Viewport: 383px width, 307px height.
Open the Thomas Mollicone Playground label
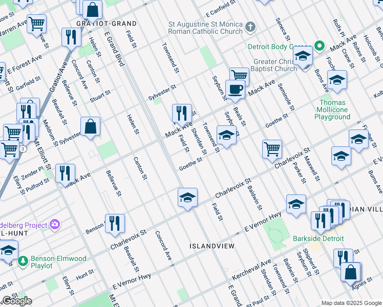[332, 109]
